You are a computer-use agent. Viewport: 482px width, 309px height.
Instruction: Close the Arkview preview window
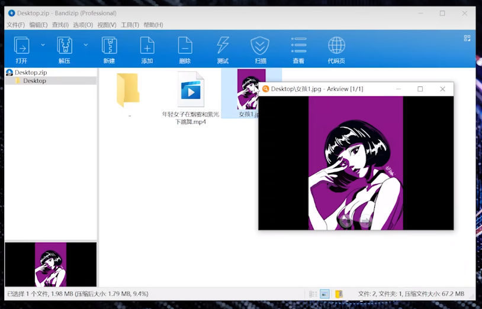[x=442, y=89]
